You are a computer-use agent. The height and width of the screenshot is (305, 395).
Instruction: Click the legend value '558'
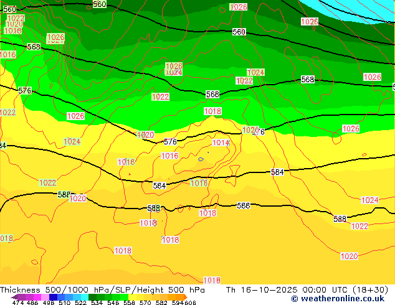(x=129, y=303)
